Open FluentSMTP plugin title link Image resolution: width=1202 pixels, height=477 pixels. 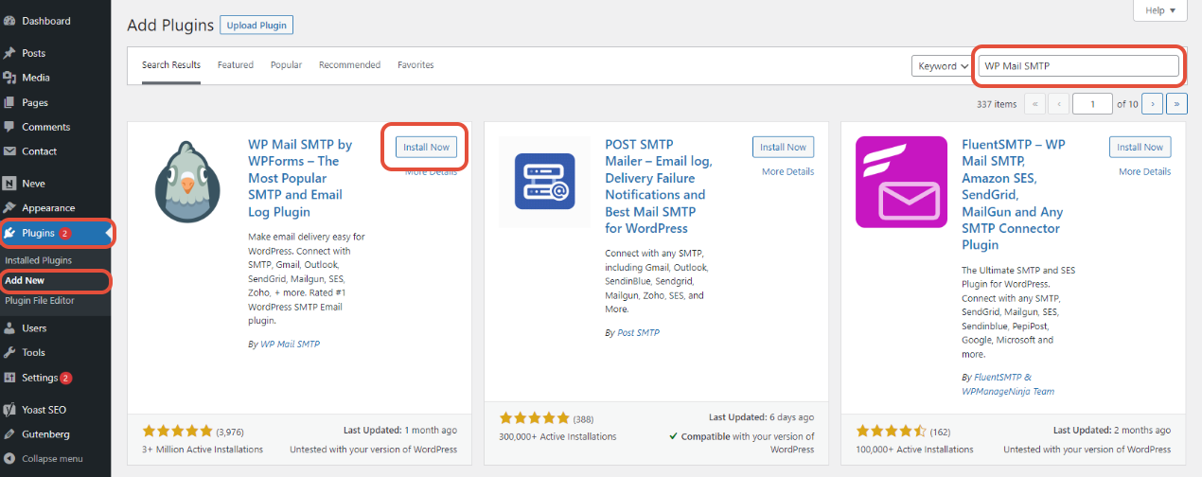pos(1015,195)
